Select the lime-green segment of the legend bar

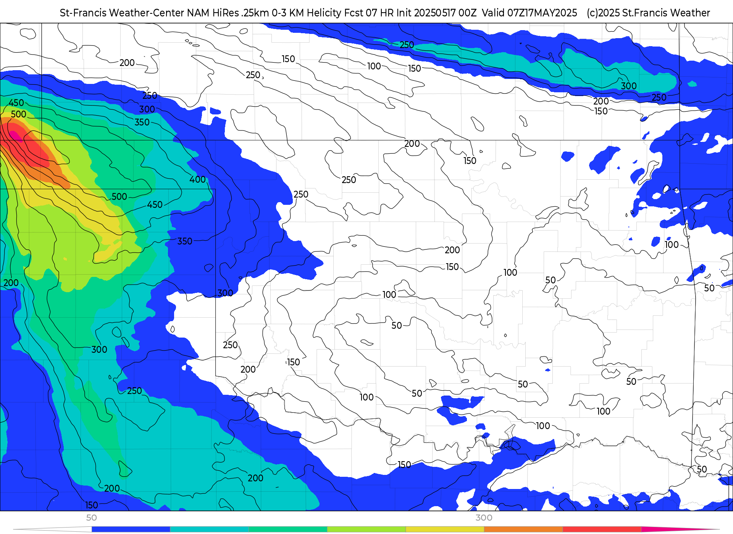point(366,529)
